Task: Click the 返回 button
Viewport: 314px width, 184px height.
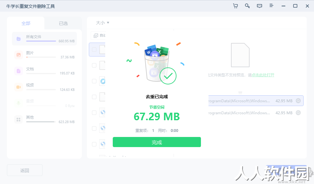Action: click(25, 170)
